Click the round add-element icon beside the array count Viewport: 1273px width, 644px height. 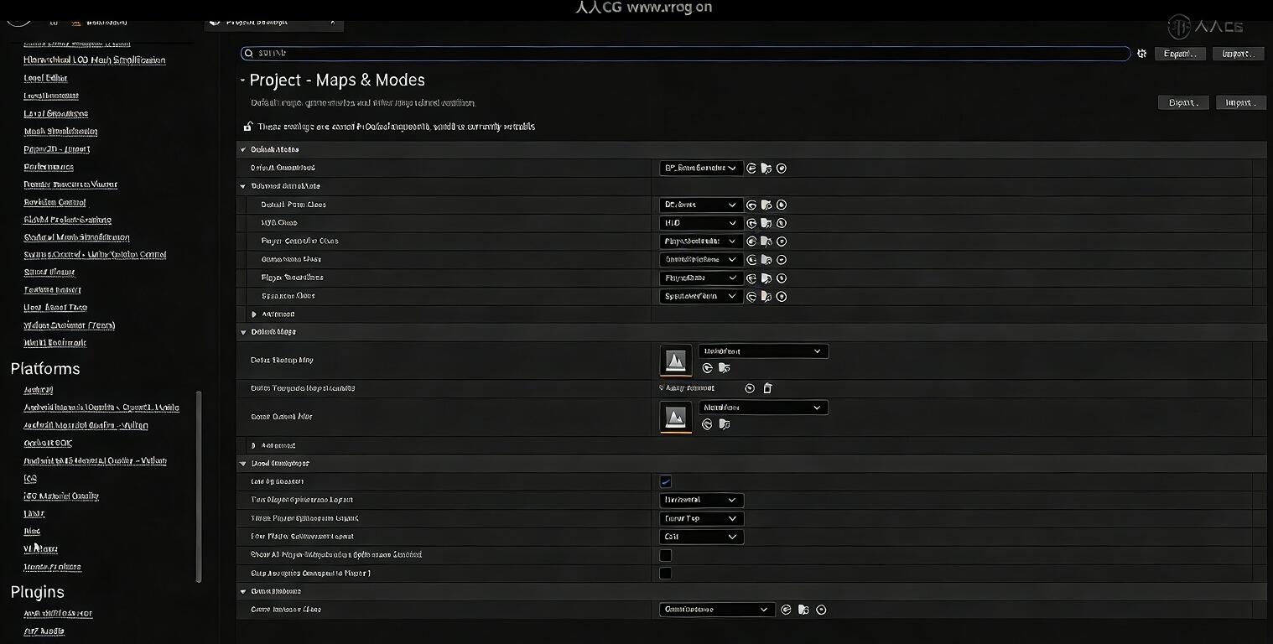click(750, 388)
